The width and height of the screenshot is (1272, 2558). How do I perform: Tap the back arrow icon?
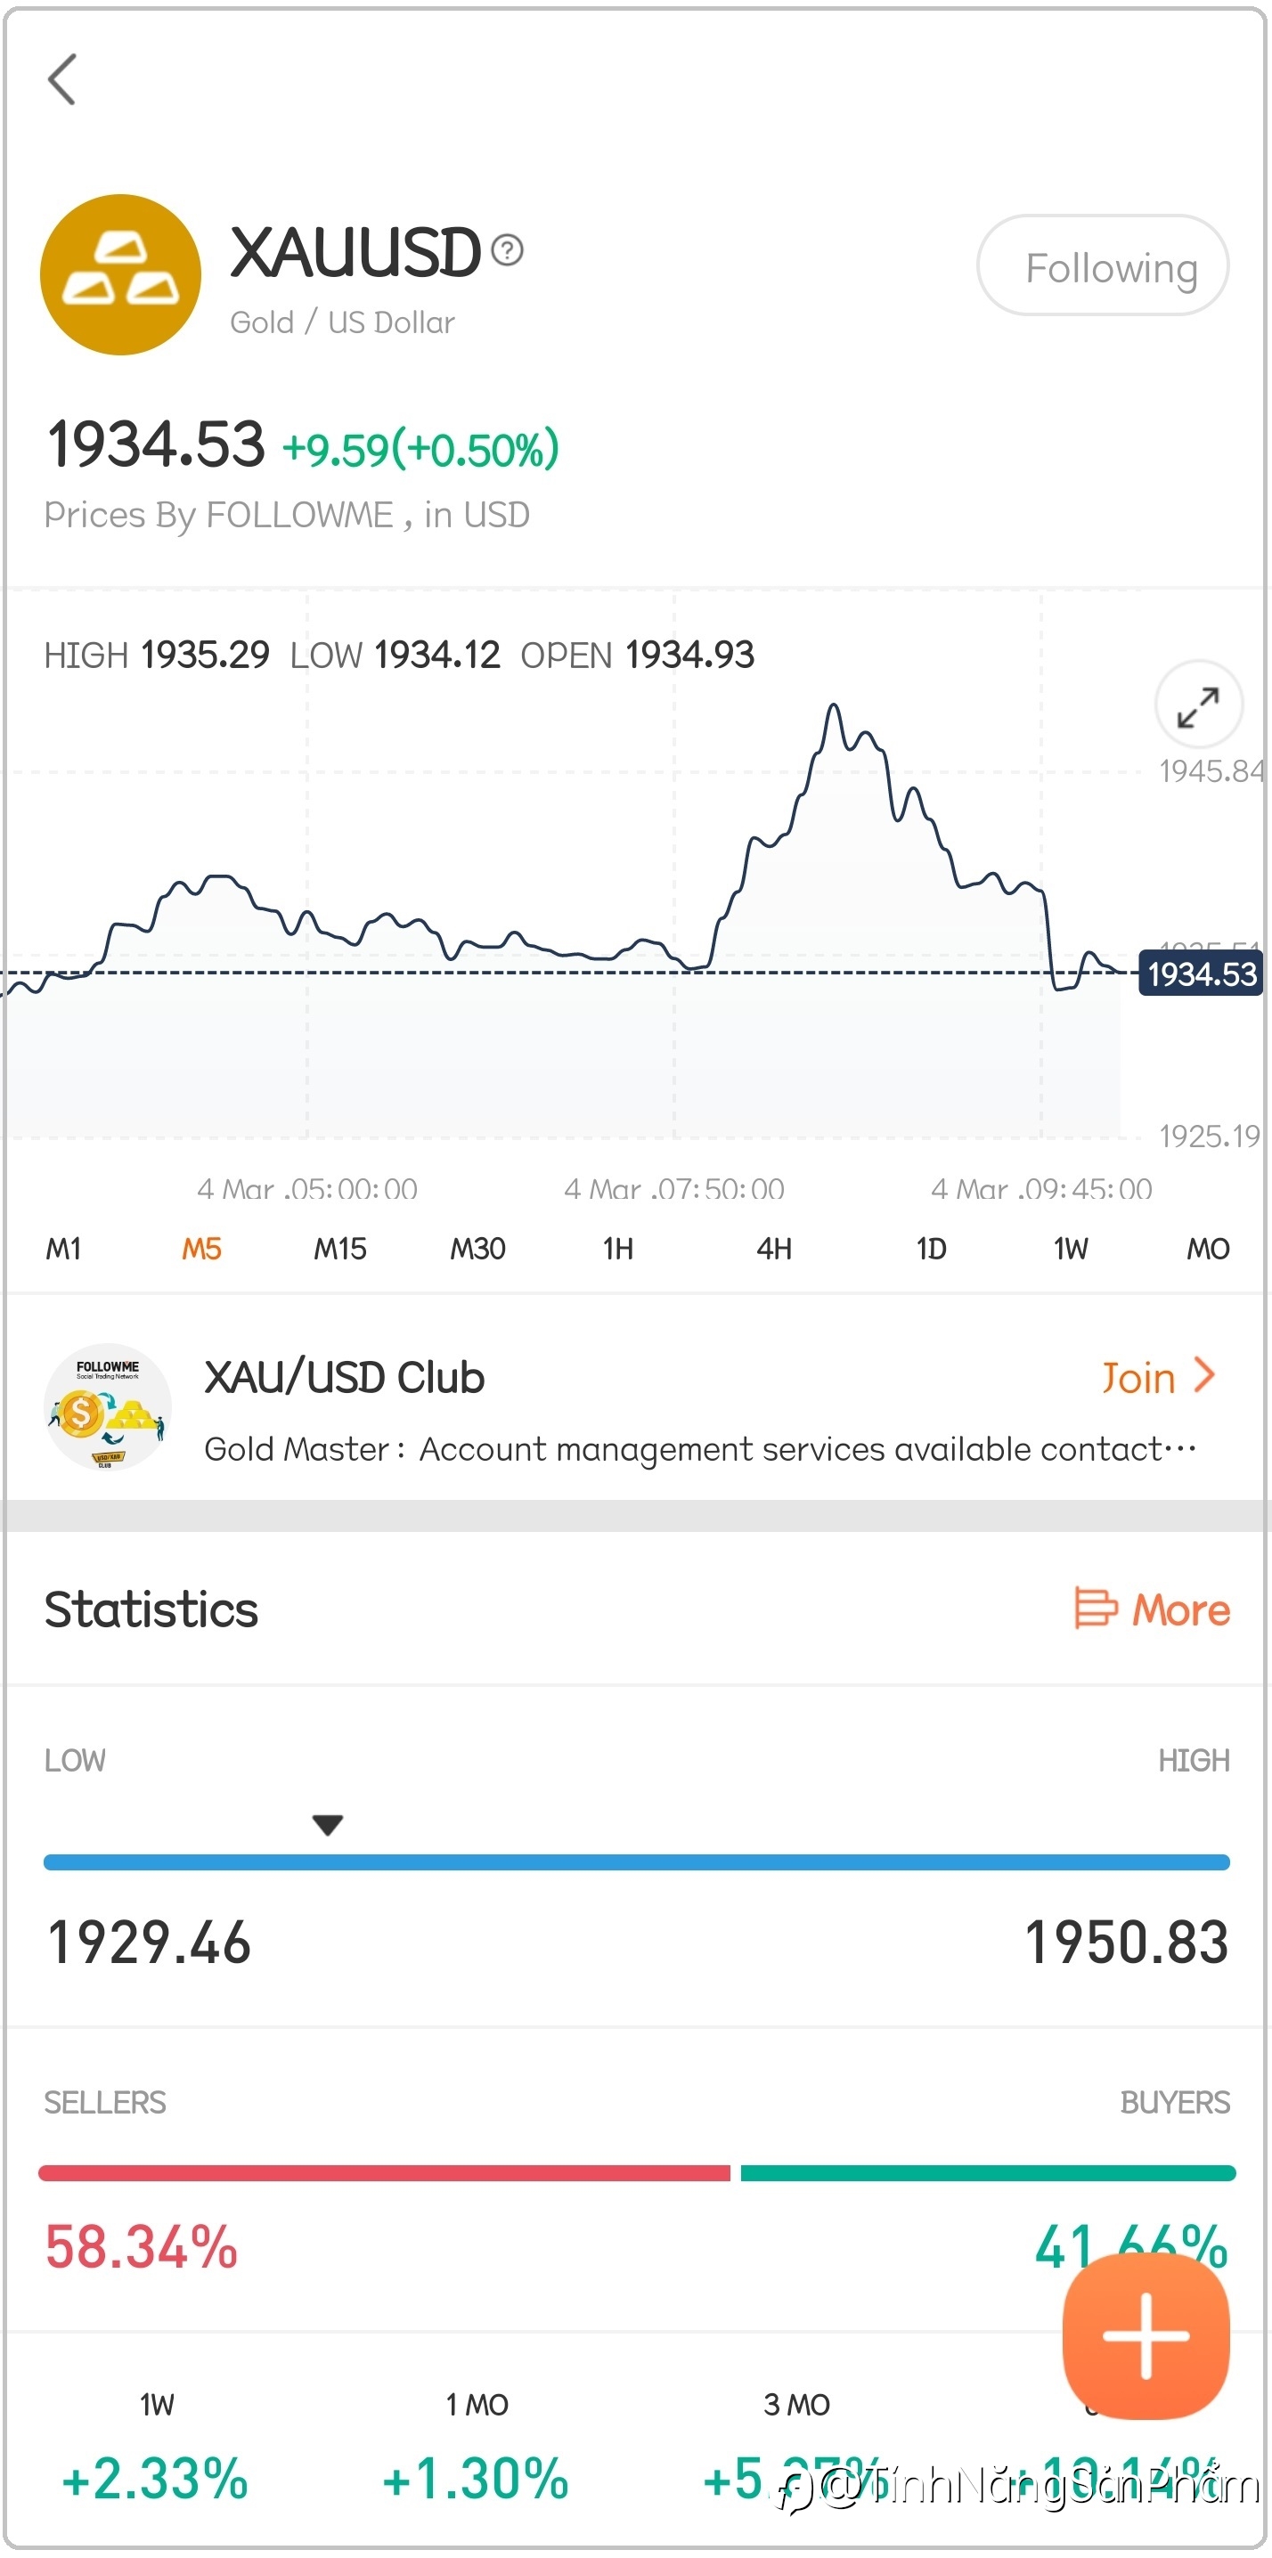click(x=61, y=79)
